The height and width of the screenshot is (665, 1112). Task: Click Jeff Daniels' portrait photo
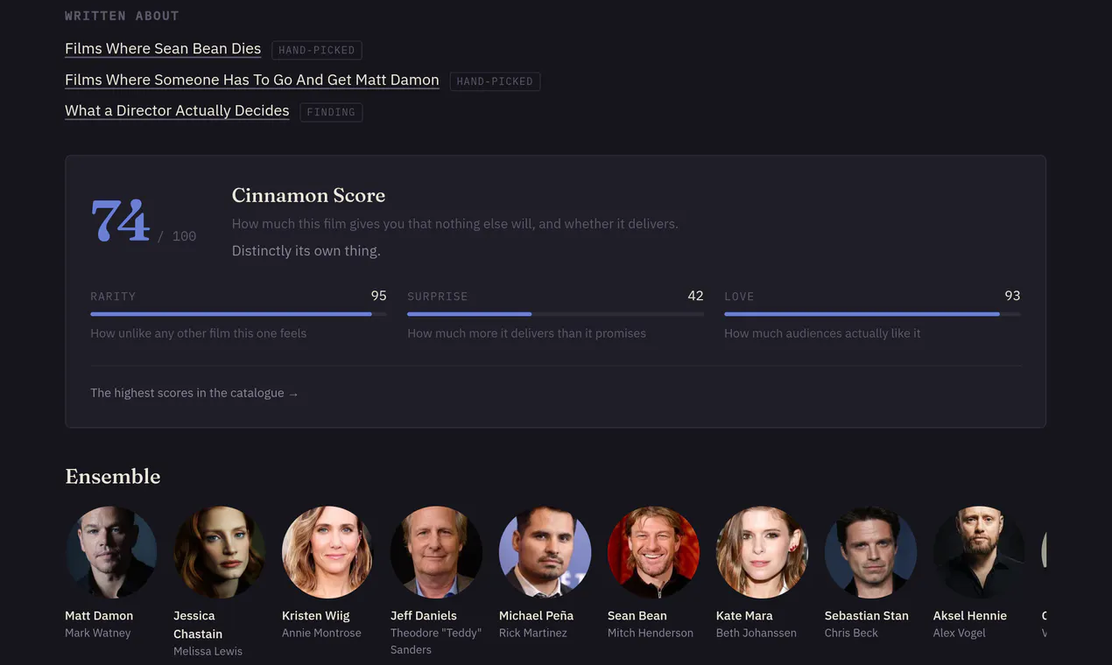coord(437,552)
